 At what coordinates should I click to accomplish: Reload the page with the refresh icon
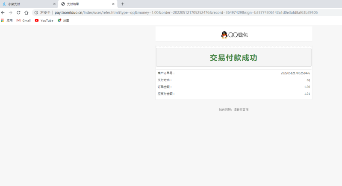point(18,13)
